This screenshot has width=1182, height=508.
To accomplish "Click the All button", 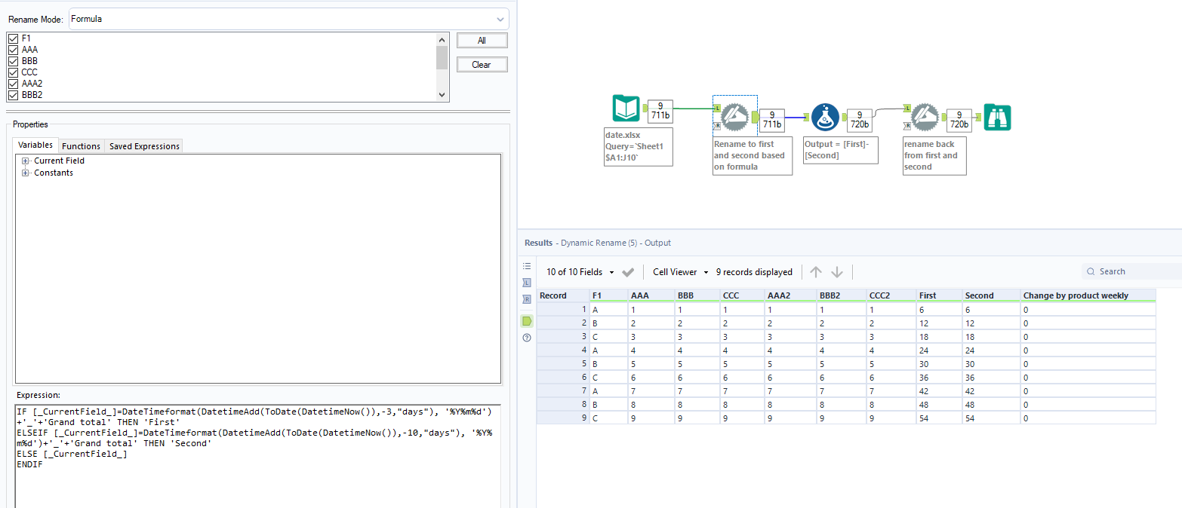I will point(482,41).
